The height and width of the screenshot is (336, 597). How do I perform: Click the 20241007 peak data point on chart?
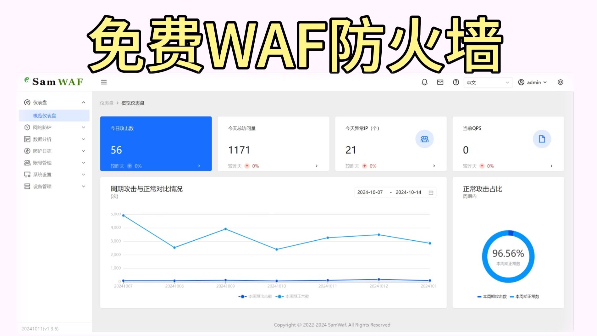pyautogui.click(x=123, y=216)
